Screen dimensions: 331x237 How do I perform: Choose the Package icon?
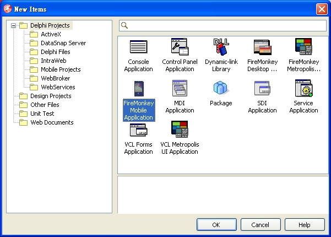(x=221, y=88)
